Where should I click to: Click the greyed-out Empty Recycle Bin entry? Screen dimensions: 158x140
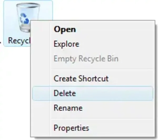pyautogui.click(x=86, y=58)
